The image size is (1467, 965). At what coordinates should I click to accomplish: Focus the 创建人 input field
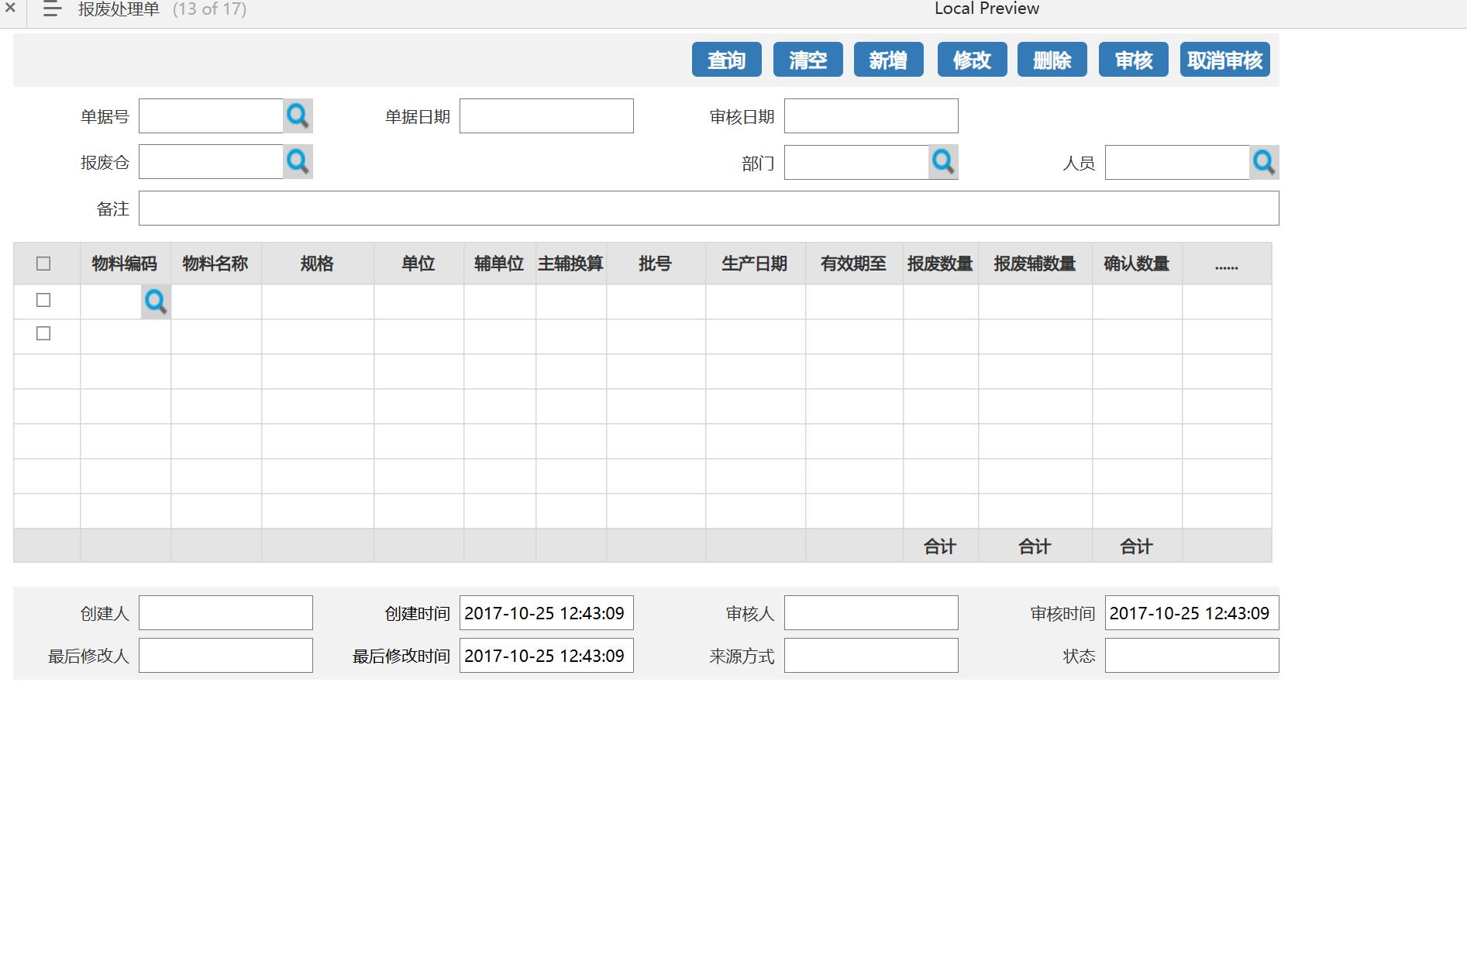(226, 613)
